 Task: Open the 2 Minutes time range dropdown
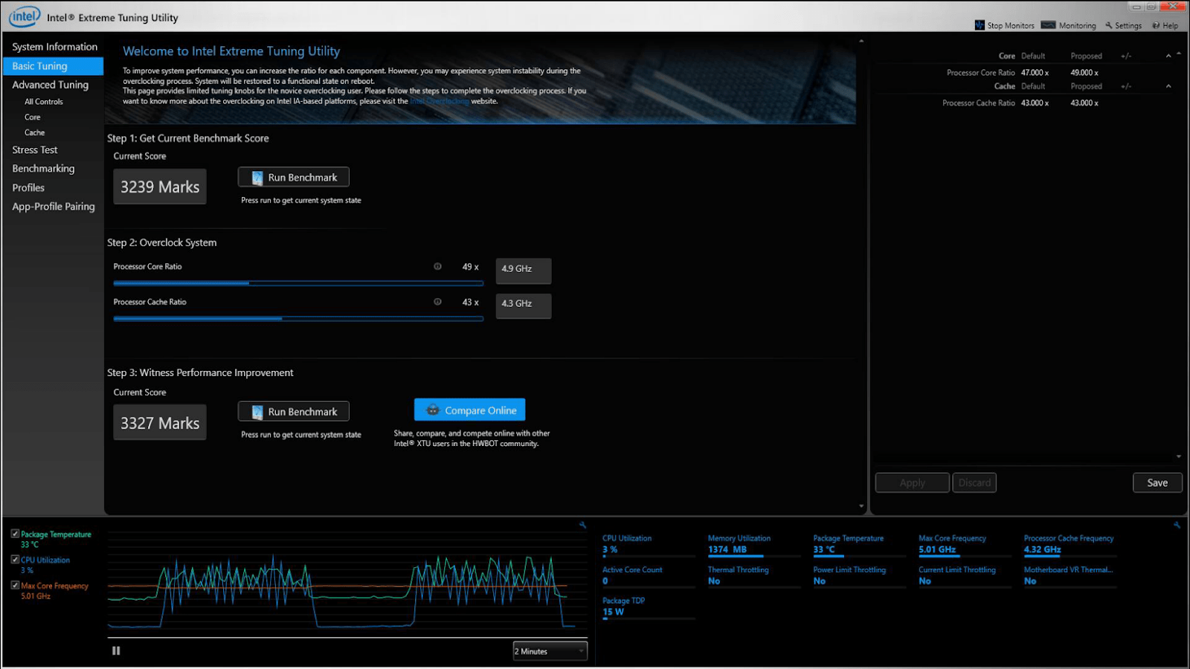[x=550, y=650]
